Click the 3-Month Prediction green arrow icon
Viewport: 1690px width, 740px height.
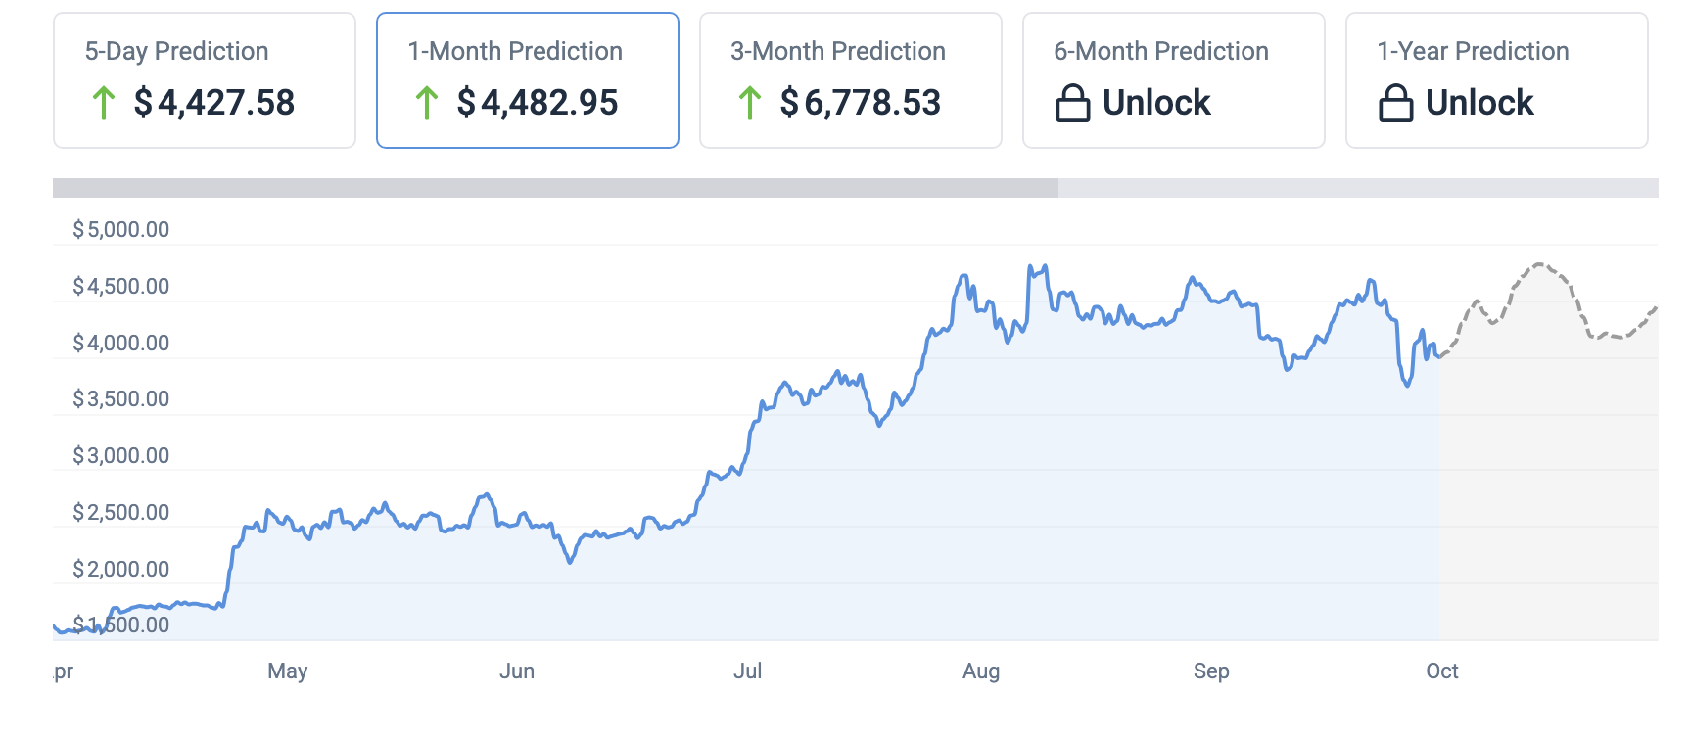point(750,103)
